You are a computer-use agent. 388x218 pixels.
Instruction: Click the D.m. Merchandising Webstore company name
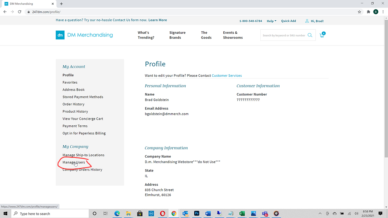tap(183, 162)
